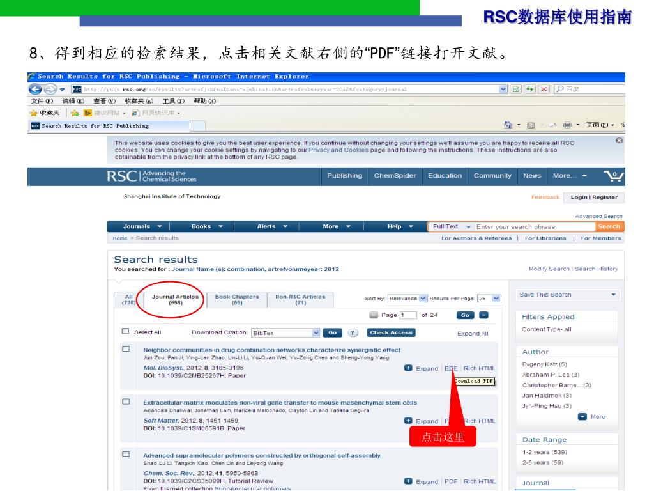The image size is (654, 491).
Task: Open the Full Text search scope dropdown
Action: pos(452,226)
